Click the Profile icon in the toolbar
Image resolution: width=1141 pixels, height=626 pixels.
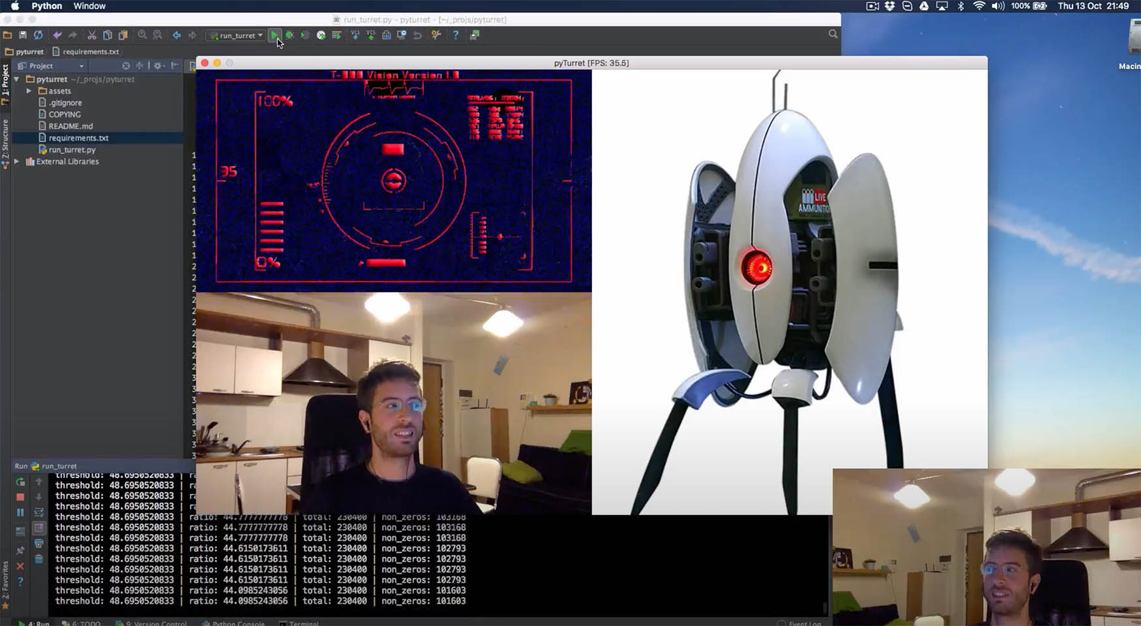tap(321, 35)
